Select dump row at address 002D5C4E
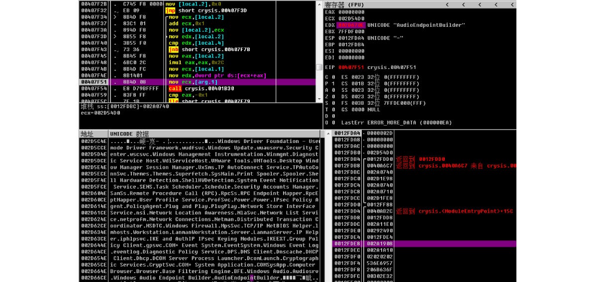The image size is (597, 282). (x=199, y=141)
